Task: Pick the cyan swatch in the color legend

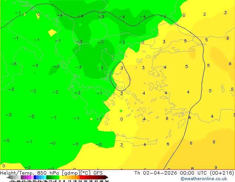Action: point(45,177)
